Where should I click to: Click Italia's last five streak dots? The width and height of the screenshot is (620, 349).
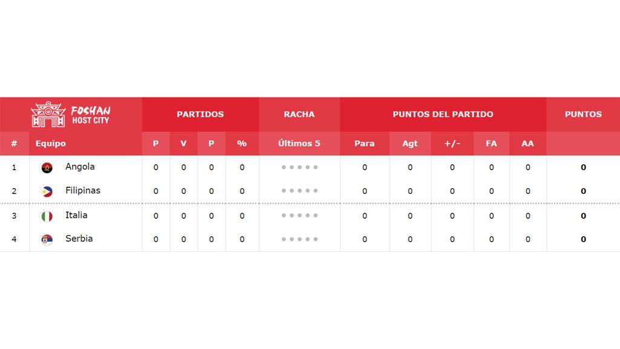tap(299, 216)
